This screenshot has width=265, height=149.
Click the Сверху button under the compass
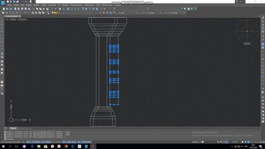pos(247,44)
